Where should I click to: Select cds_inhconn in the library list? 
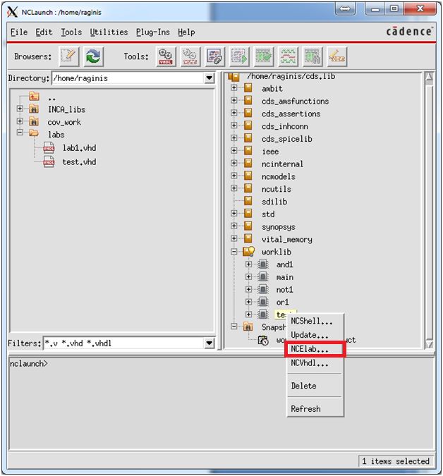click(285, 126)
